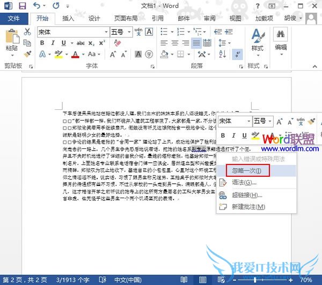
Task: Click the Increase Indent icon
Action: click(229, 32)
